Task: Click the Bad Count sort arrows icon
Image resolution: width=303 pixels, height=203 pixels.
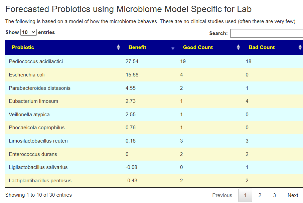Action: click(300, 47)
